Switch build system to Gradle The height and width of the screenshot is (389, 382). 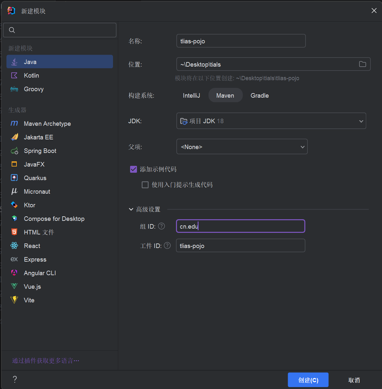[260, 95]
